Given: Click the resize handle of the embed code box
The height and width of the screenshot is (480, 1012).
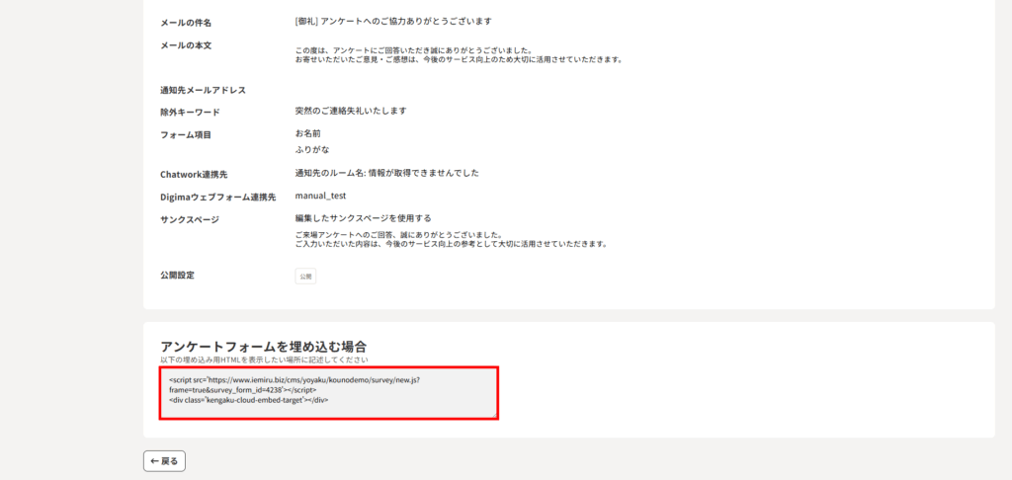Looking at the screenshot, I should (x=494, y=415).
